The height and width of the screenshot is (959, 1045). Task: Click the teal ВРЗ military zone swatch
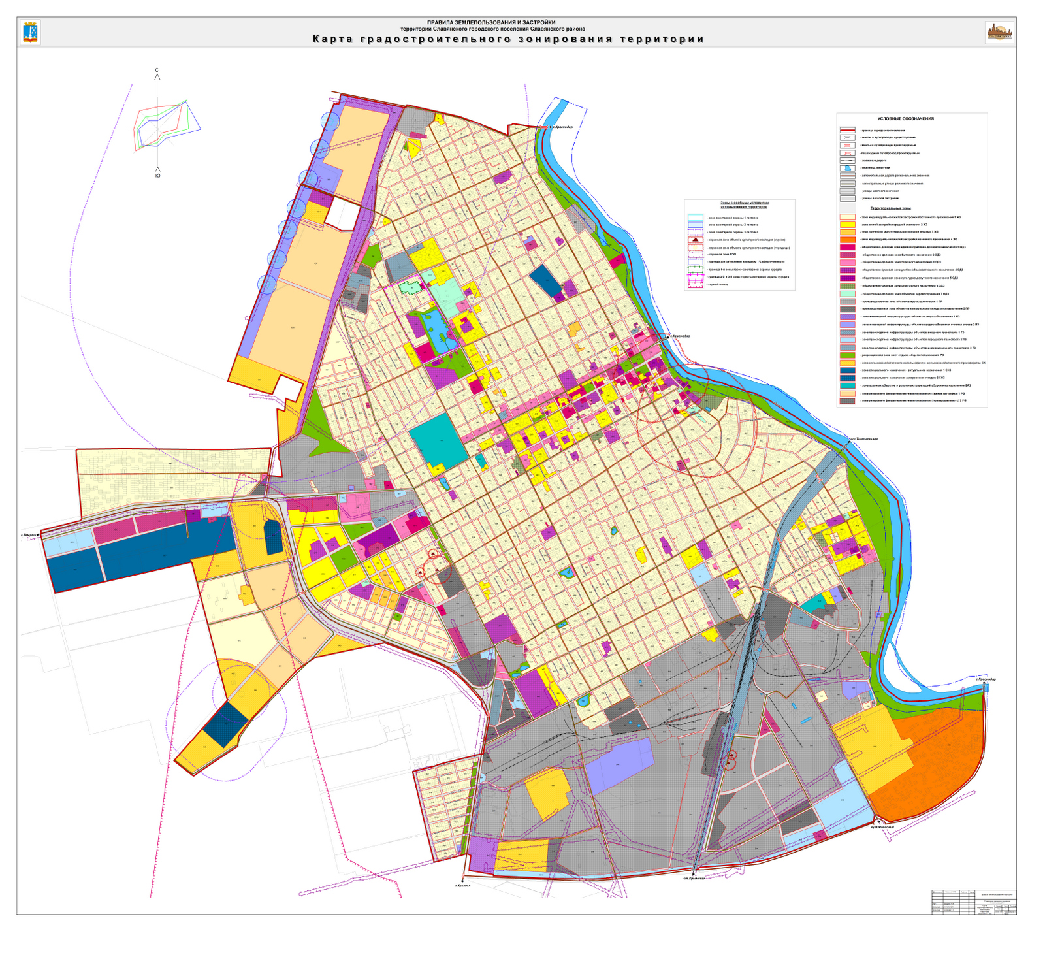848,385
